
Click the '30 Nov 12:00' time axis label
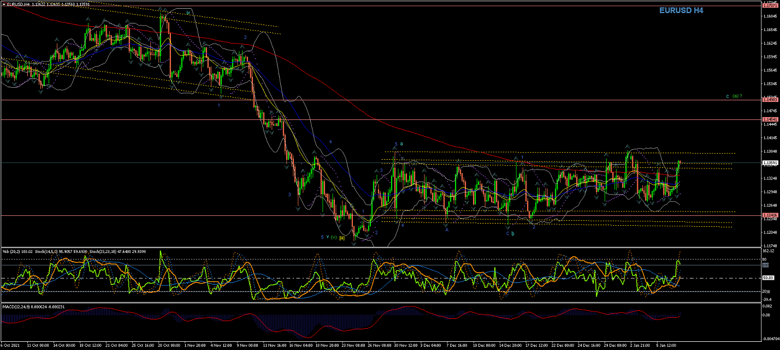click(x=406, y=345)
